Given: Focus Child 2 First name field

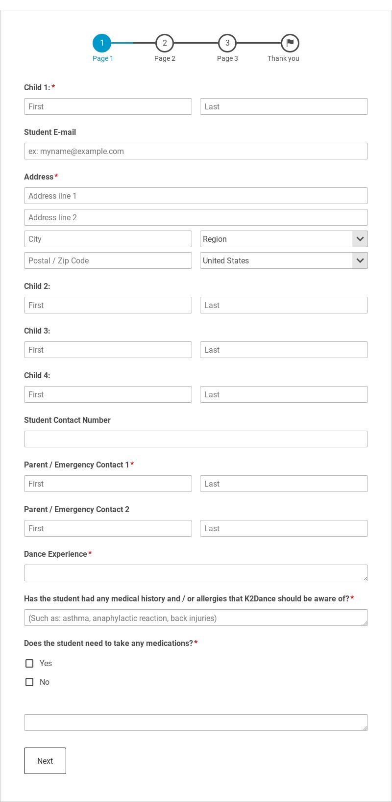Looking at the screenshot, I should pyautogui.click(x=108, y=305).
